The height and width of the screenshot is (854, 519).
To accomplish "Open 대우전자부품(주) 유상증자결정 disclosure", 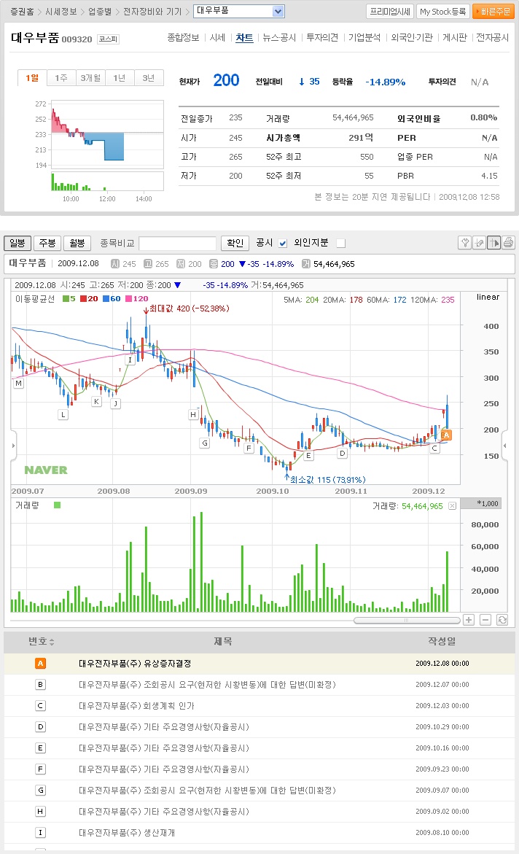I will tap(135, 664).
